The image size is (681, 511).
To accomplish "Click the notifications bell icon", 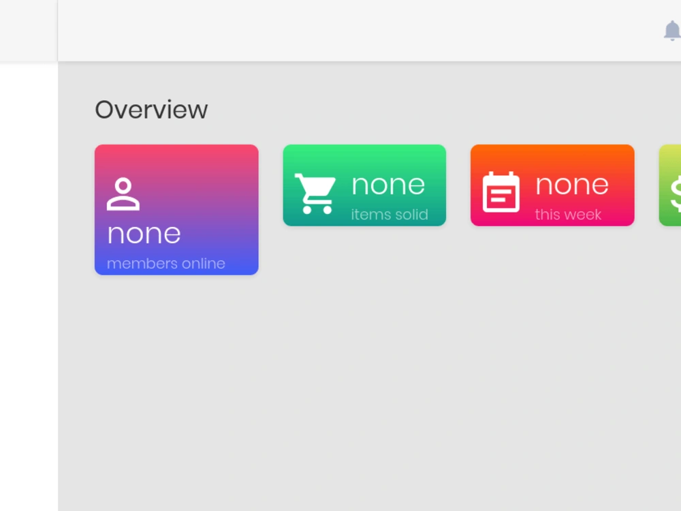I will pyautogui.click(x=671, y=31).
